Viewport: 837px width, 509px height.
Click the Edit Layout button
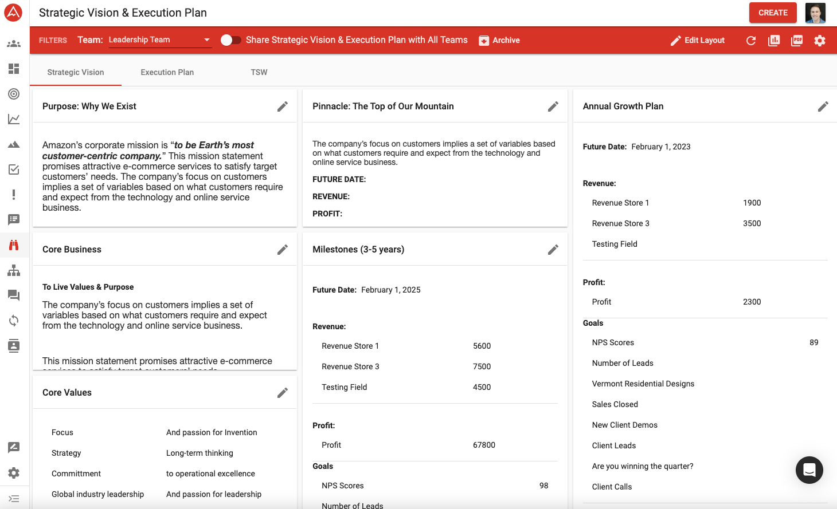[698, 41]
